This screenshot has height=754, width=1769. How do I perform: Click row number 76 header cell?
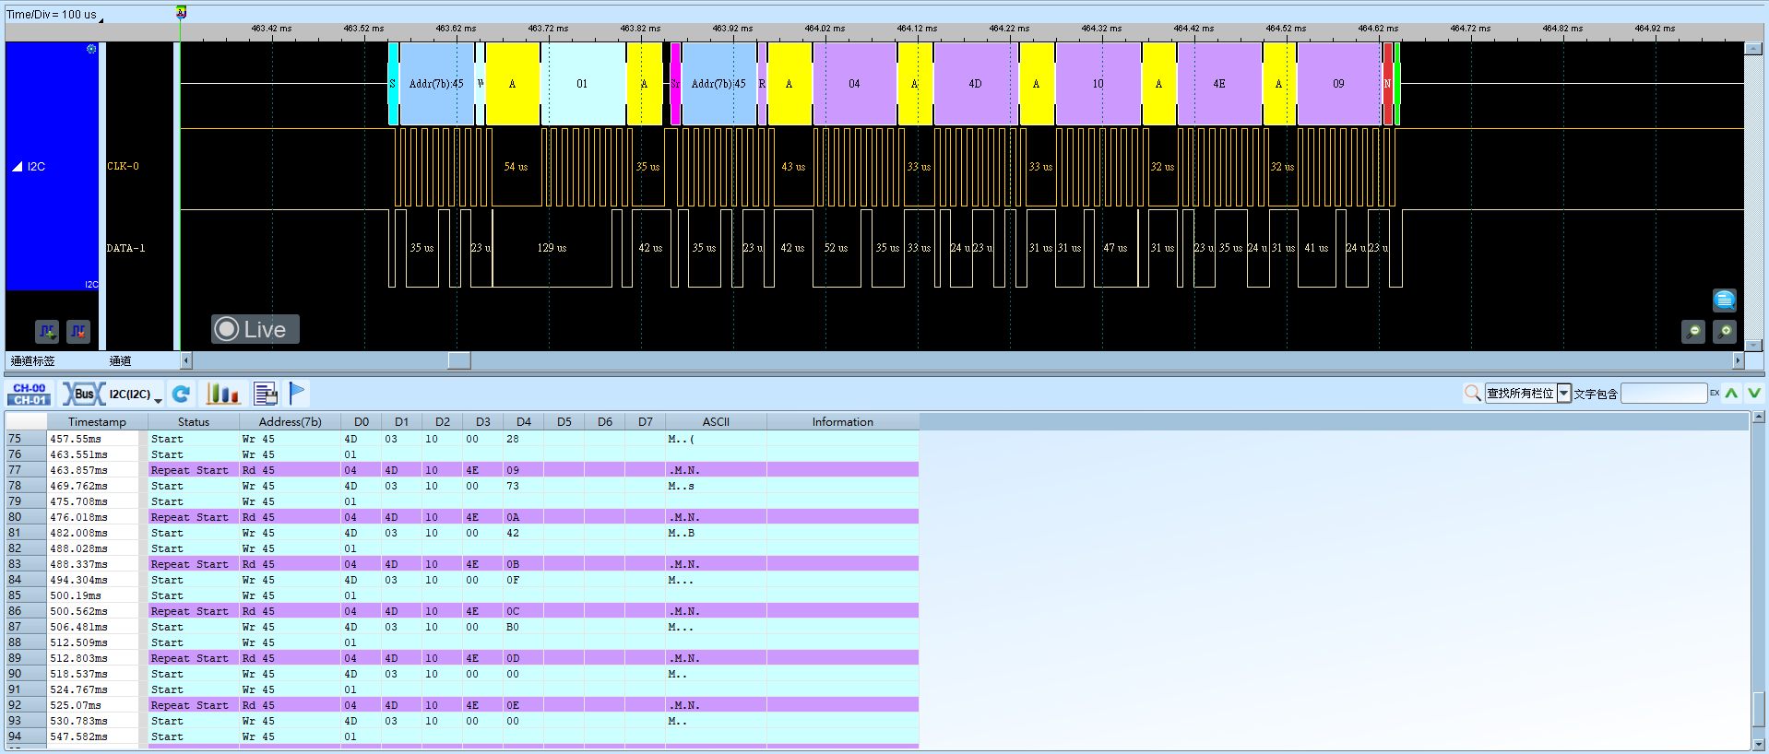pos(26,454)
